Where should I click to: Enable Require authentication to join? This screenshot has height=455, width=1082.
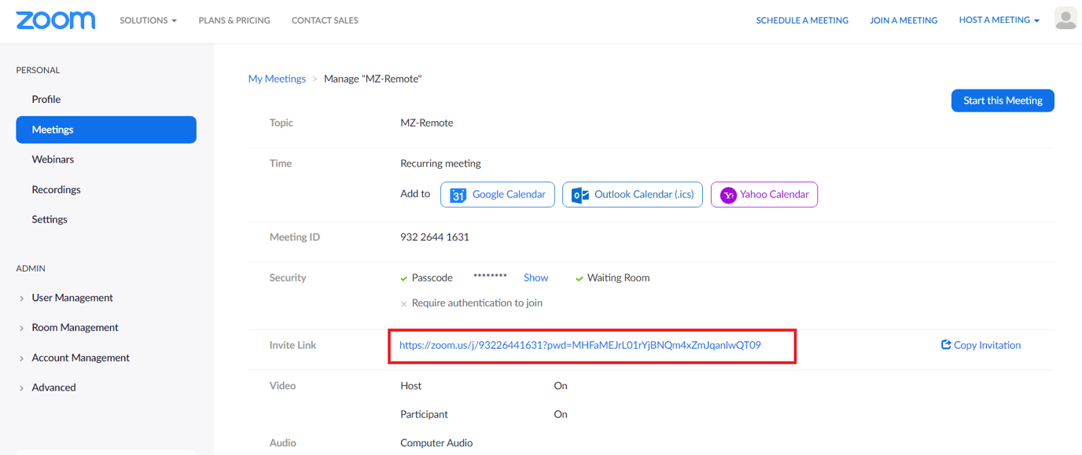(403, 303)
